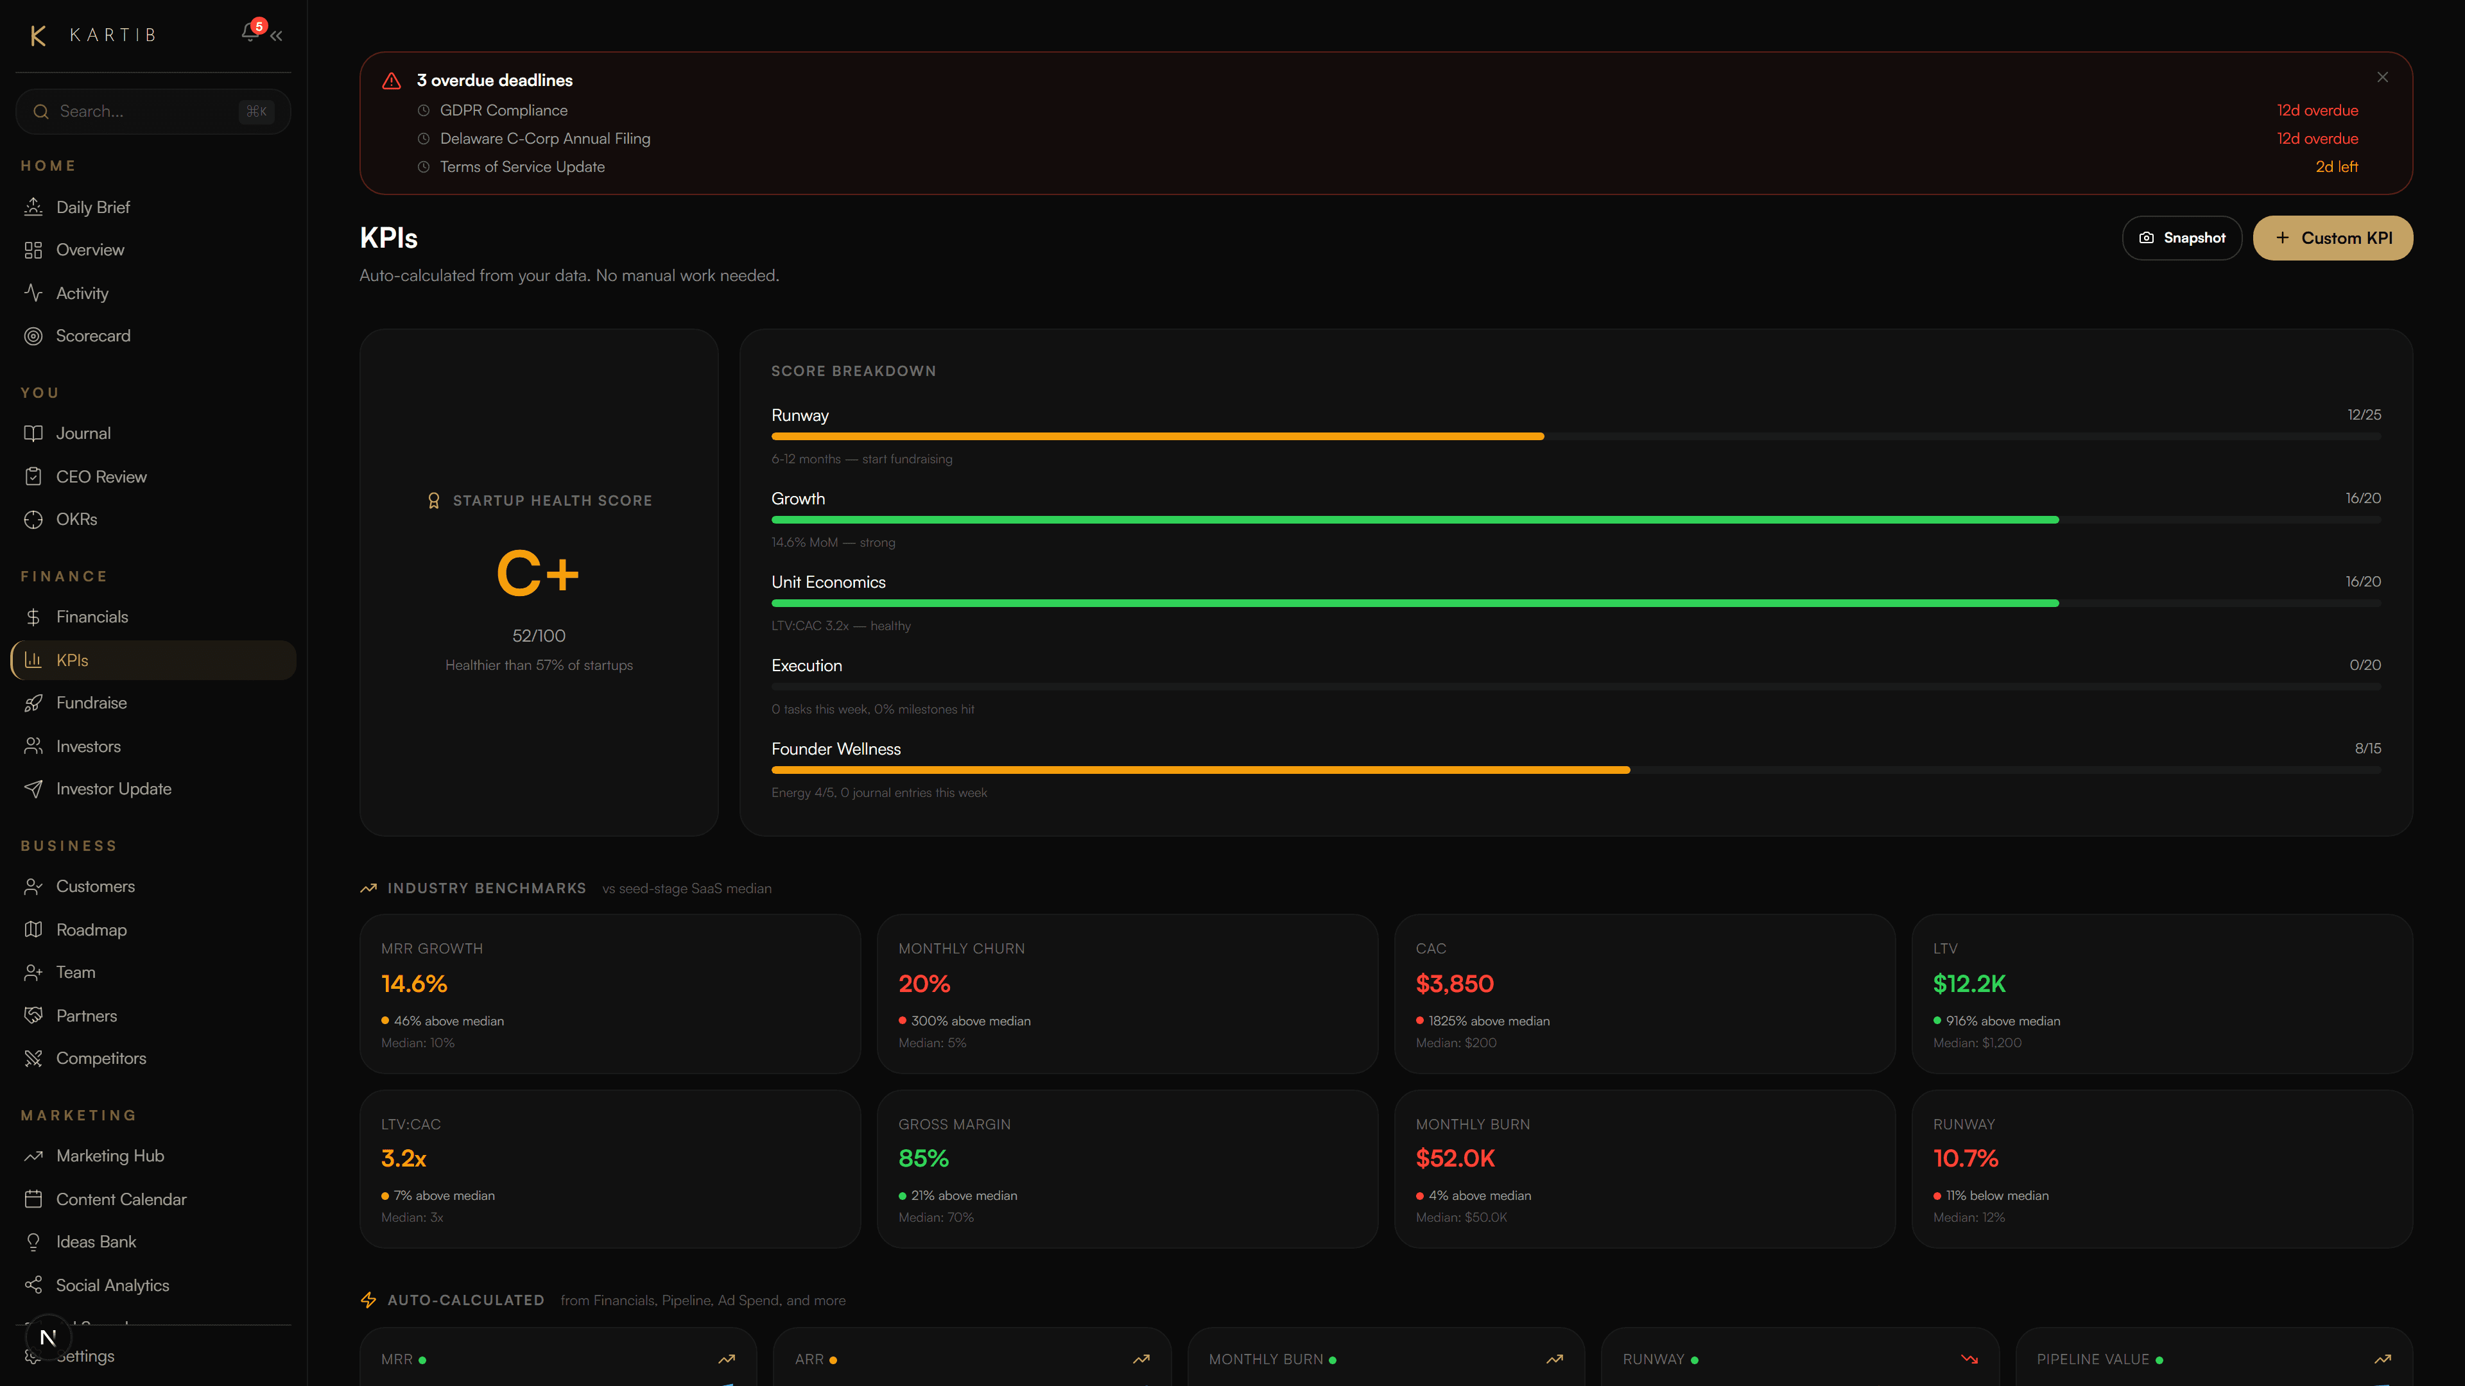Focus the search input field
This screenshot has height=1386, width=2465.
click(x=153, y=111)
